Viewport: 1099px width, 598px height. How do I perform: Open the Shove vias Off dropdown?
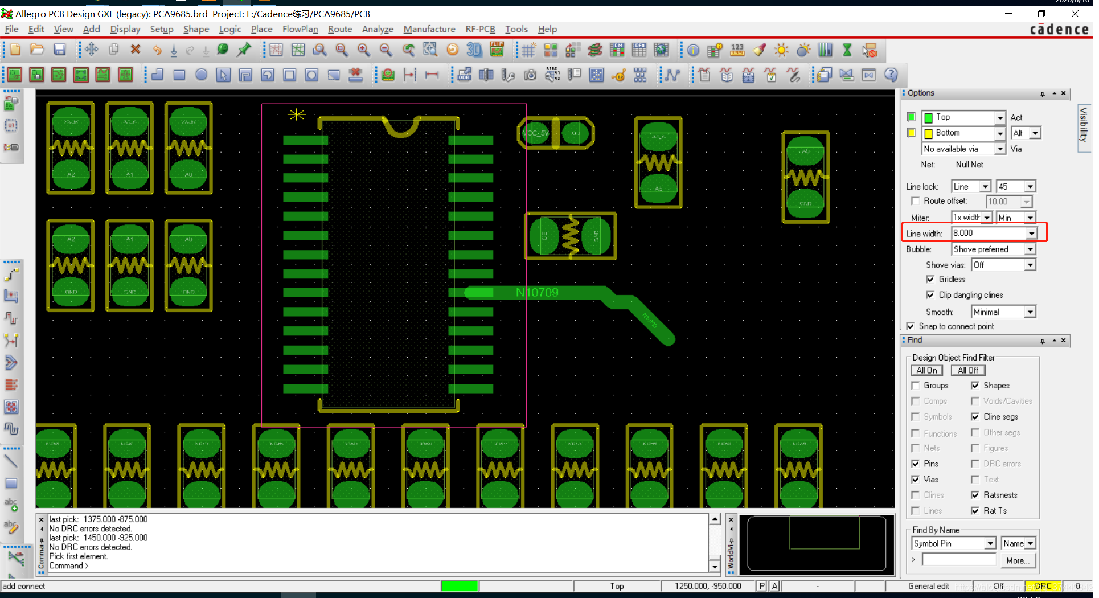(x=1030, y=265)
